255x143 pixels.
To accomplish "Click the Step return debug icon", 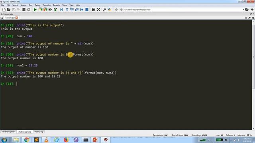I will pos(77,10).
